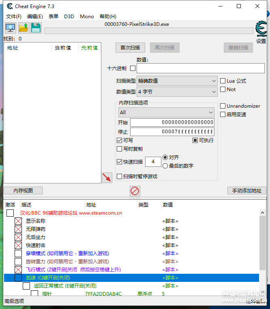This screenshot has height=309, width=270.
Task: Enable the 启用变速 speedhack checkbox
Action: coord(223,114)
